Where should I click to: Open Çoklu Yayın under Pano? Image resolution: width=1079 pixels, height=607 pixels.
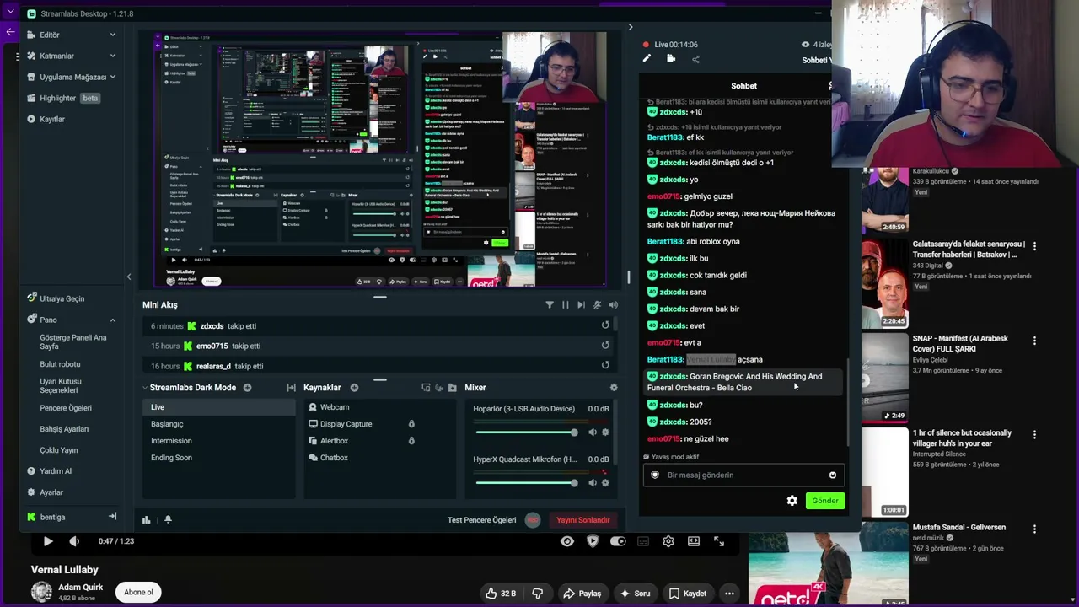(x=59, y=450)
